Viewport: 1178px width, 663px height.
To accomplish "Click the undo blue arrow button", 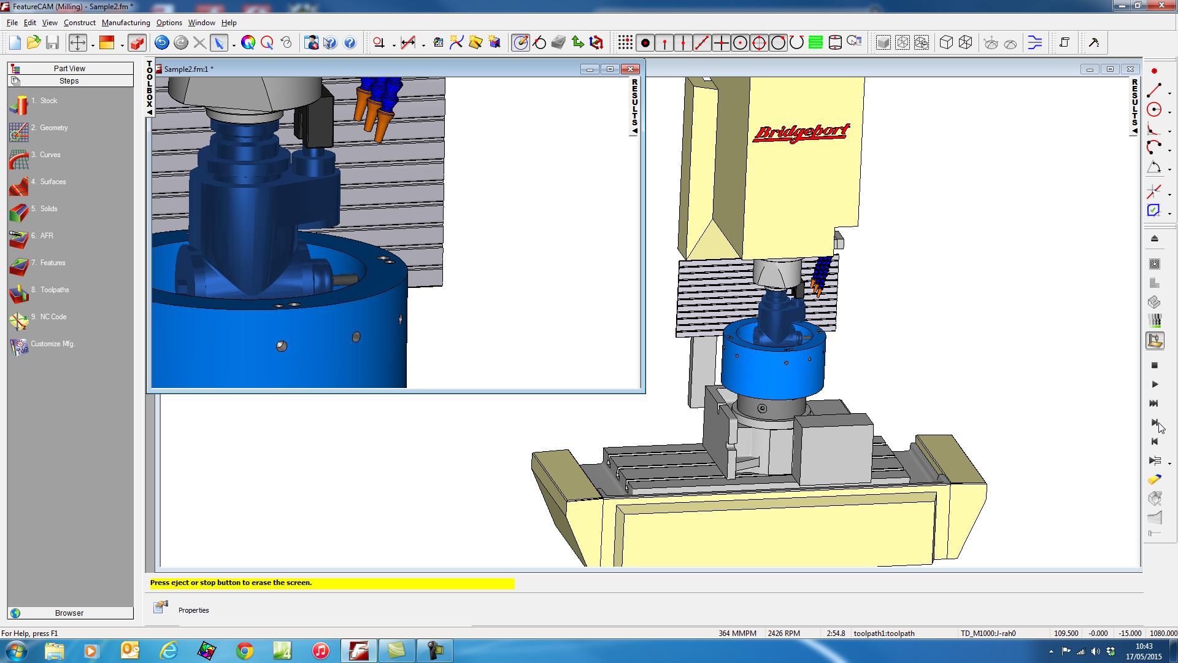I will [x=162, y=43].
